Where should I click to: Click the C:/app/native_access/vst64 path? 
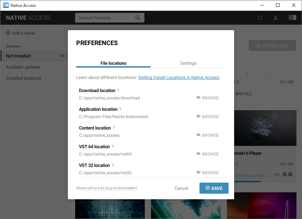(105, 154)
